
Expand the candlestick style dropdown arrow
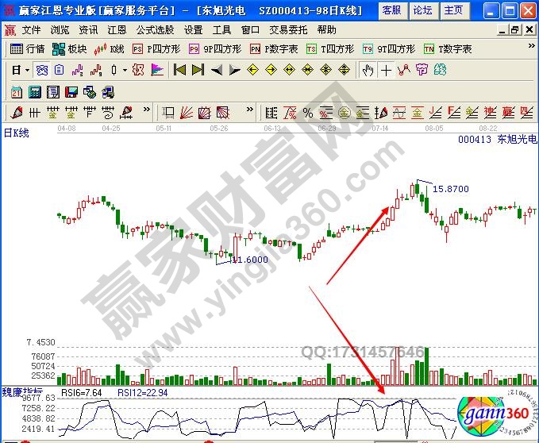(125, 70)
